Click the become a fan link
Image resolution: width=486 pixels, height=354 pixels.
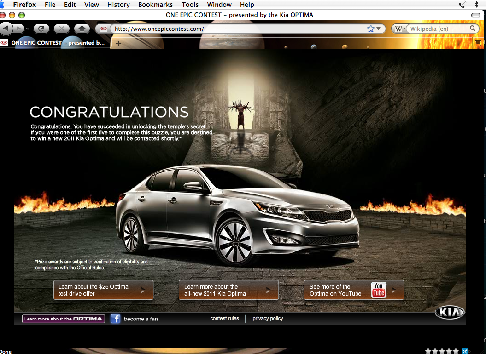tap(141, 319)
